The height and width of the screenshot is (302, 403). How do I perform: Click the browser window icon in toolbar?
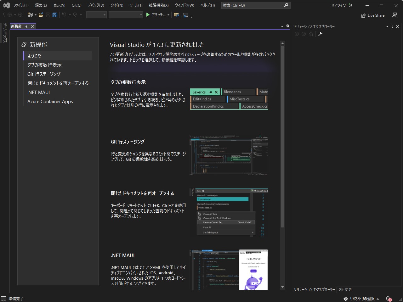tap(186, 15)
